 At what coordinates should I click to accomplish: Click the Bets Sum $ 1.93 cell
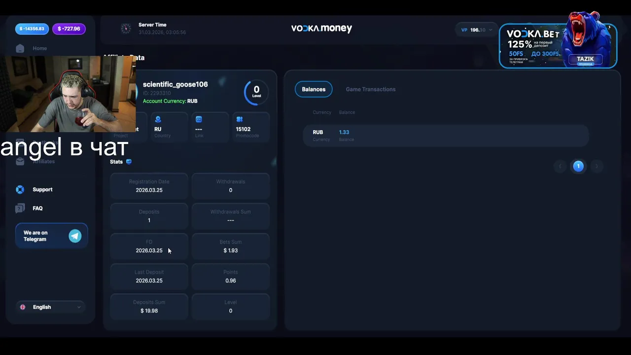231,246
